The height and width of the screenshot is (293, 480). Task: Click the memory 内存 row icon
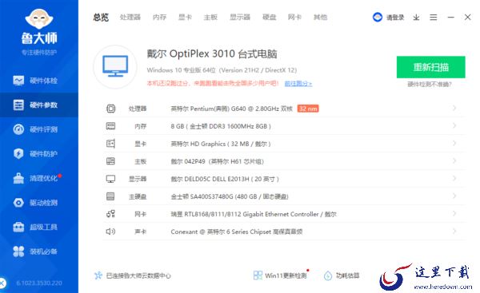tap(111, 126)
